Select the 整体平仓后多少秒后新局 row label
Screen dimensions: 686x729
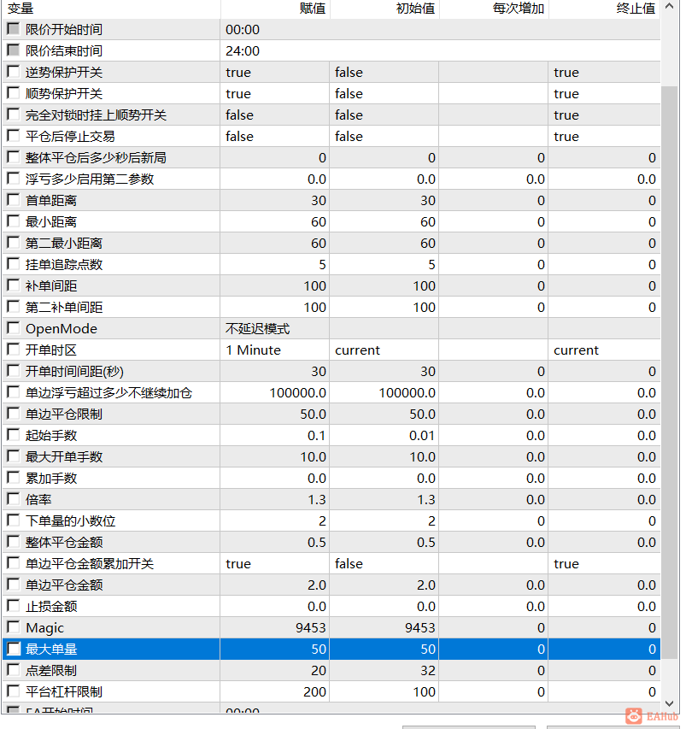(96, 157)
